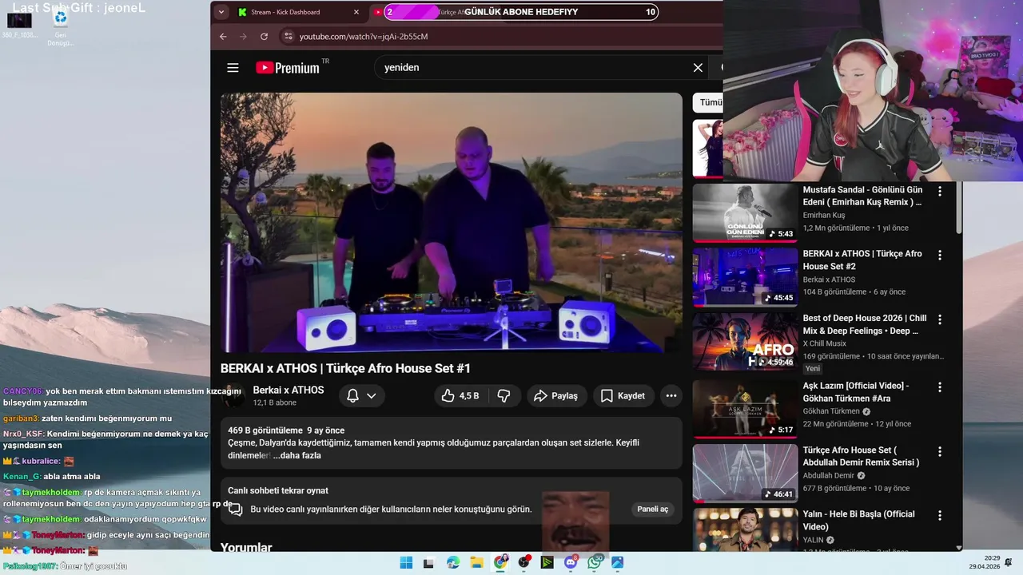This screenshot has width=1023, height=575.
Task: Like the video with thumbs up
Action: click(460, 395)
